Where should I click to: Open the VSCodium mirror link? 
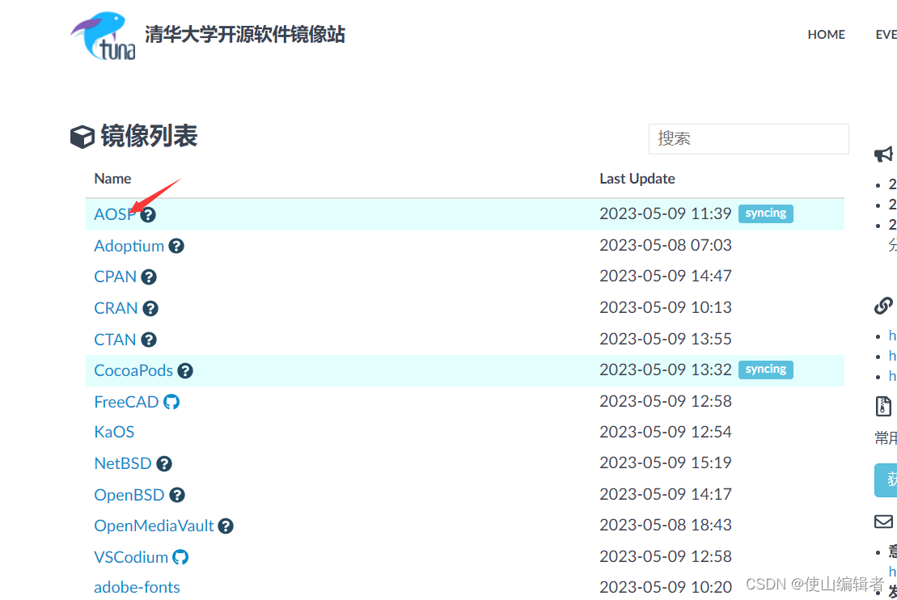[130, 557]
